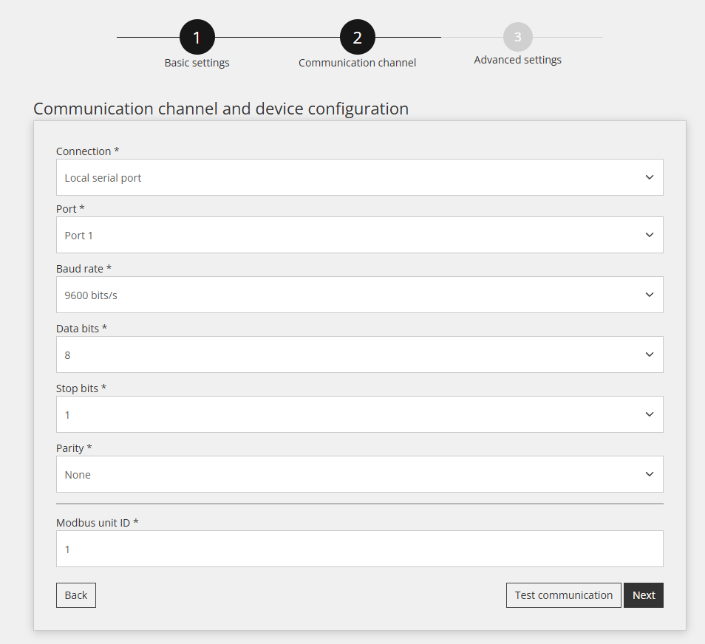
Task: Click the Connection dropdown chevron arrow
Action: (650, 177)
